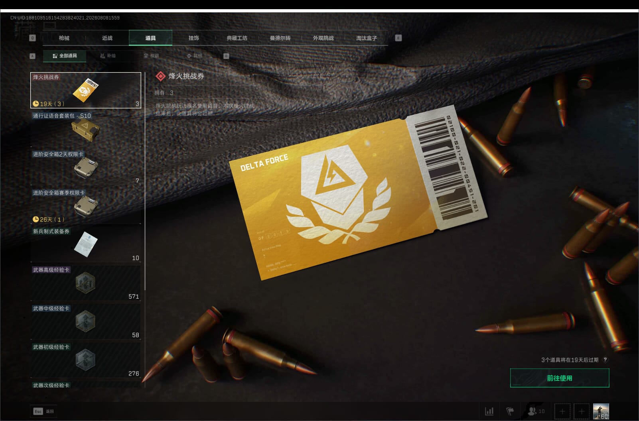Switch to the 近战 tab

pos(107,38)
